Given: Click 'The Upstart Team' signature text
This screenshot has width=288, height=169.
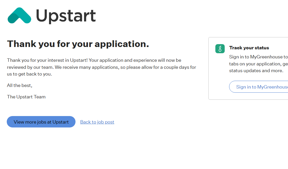Looking at the screenshot, I should click(26, 97).
